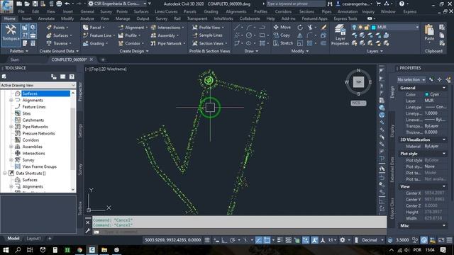Click the search keyword input box

coord(295,4)
